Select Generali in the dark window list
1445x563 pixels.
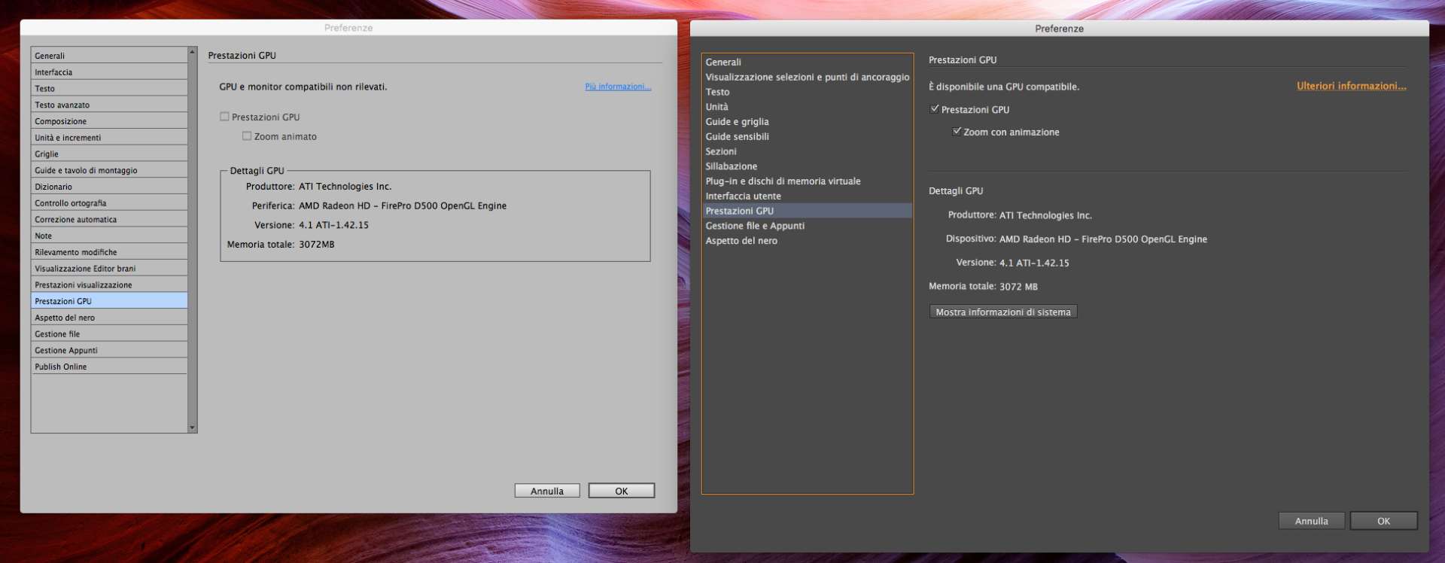coord(808,62)
